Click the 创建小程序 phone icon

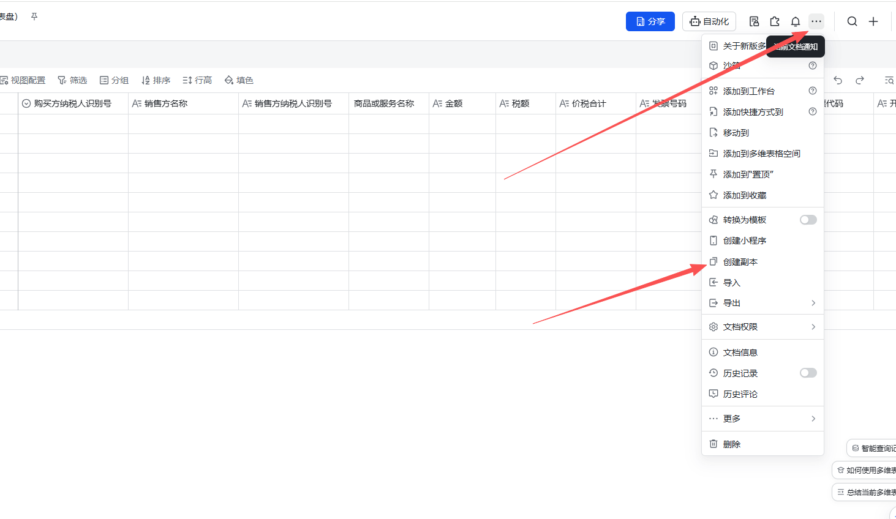(x=713, y=241)
